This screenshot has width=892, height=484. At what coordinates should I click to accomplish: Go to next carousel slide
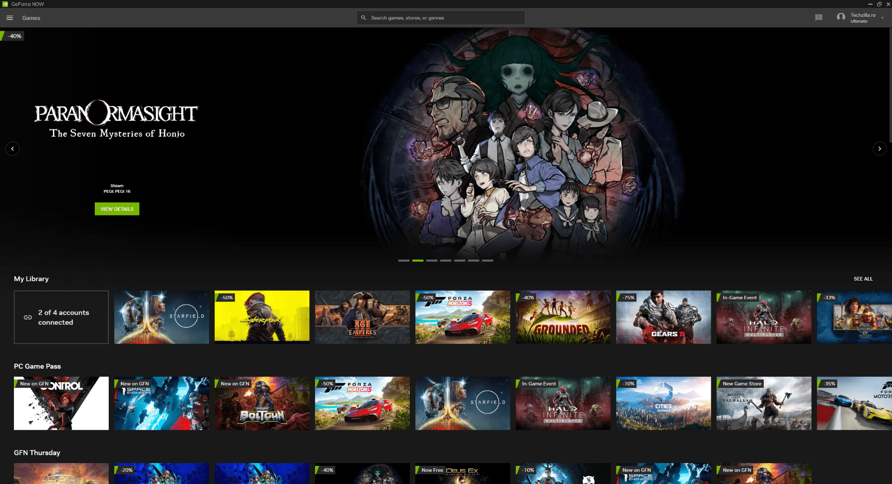click(x=879, y=149)
